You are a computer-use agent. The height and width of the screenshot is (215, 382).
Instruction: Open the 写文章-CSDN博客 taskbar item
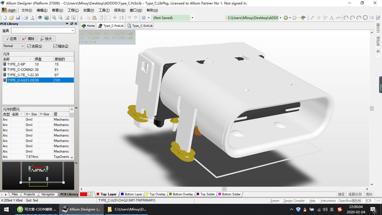(x=37, y=209)
